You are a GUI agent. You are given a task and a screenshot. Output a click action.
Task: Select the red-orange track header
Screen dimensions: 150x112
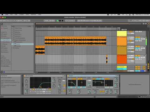coord(122,59)
